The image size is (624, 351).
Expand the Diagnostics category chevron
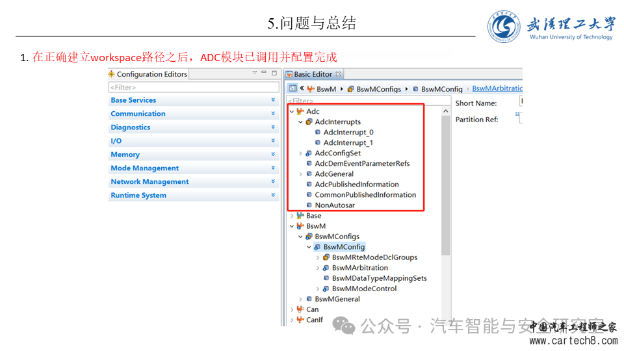[x=273, y=127]
